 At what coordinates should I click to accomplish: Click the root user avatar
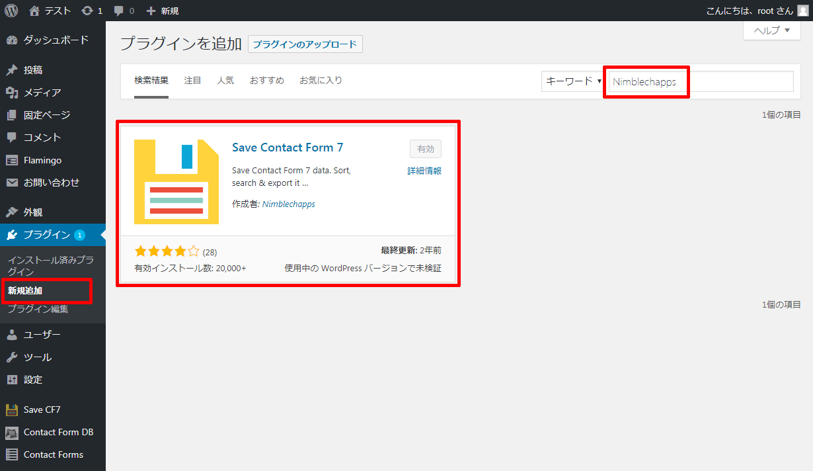(x=802, y=11)
